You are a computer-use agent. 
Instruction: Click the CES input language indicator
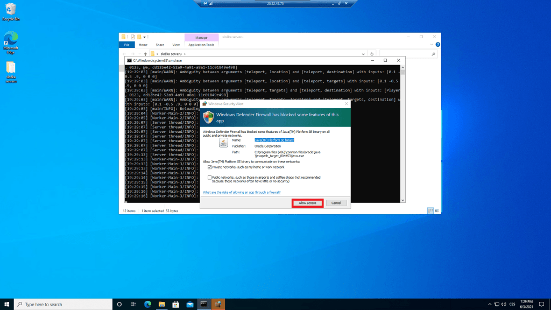tap(512, 305)
